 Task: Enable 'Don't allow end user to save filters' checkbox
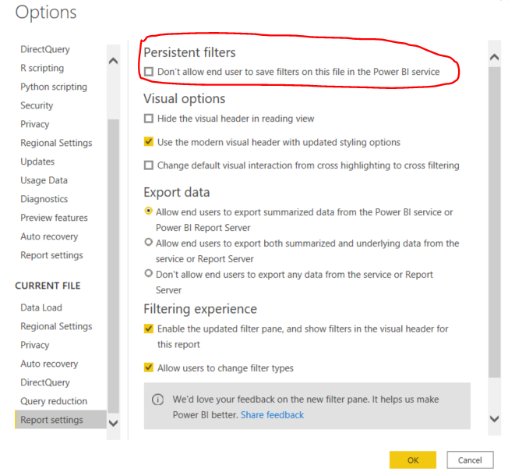click(x=149, y=71)
